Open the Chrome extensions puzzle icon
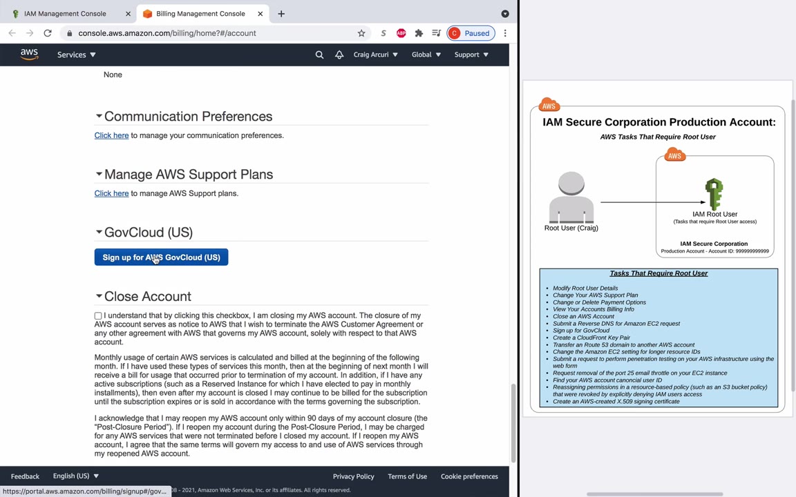Viewport: 796px width, 497px height. pos(419,33)
